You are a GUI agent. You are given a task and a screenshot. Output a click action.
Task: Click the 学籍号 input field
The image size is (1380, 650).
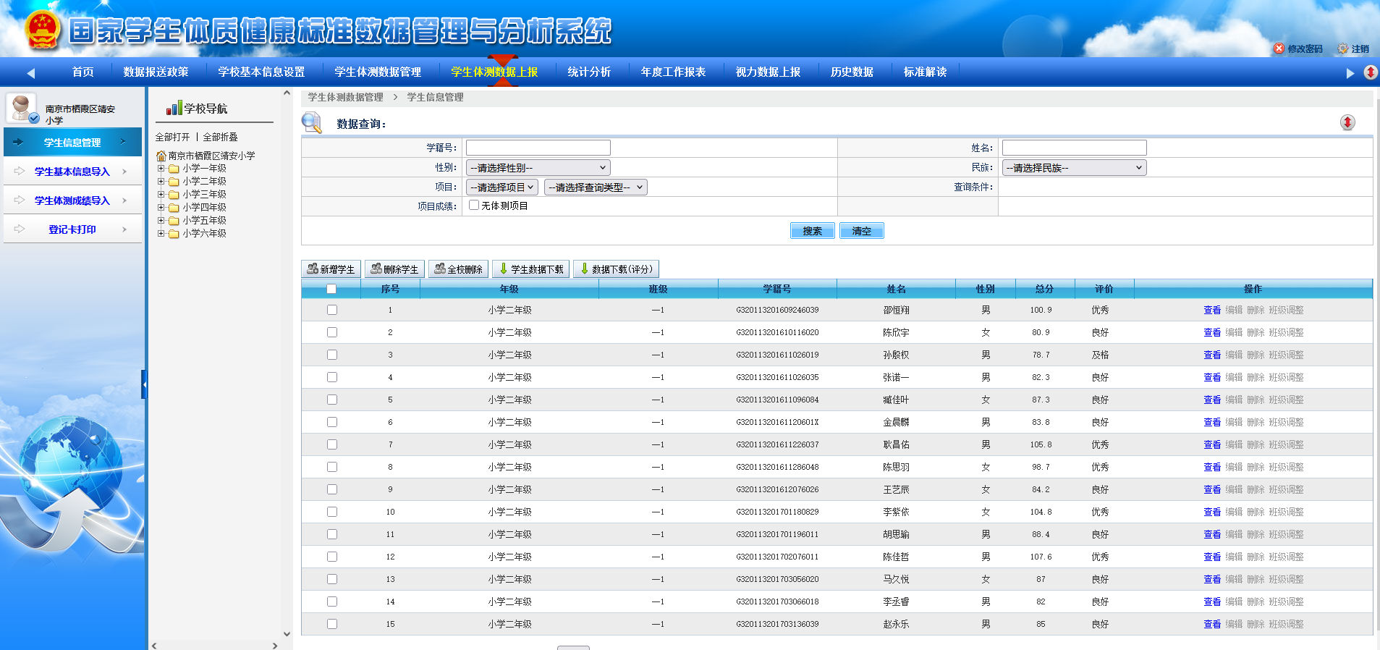coord(538,148)
